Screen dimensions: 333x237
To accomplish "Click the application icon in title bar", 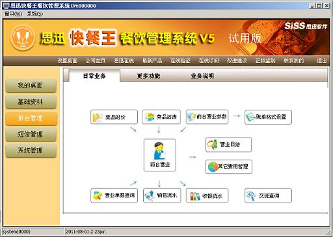I will click(7, 5).
